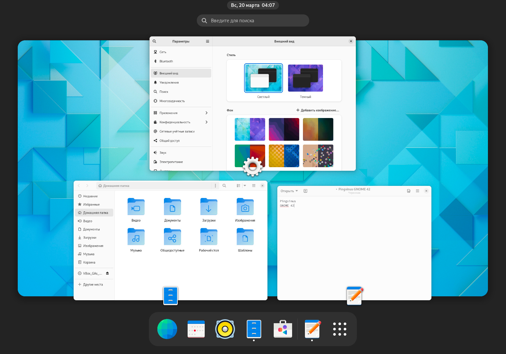Expand the Privacy settings chevron
The image size is (506, 354).
click(x=206, y=122)
